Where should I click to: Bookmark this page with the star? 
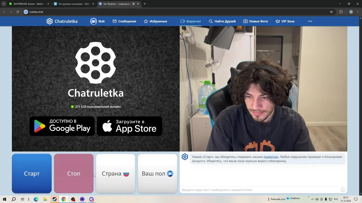331,12
